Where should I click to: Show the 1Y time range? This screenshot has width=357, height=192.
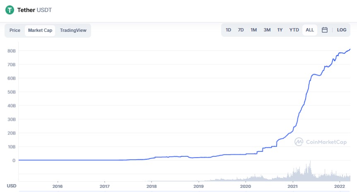[280, 30]
